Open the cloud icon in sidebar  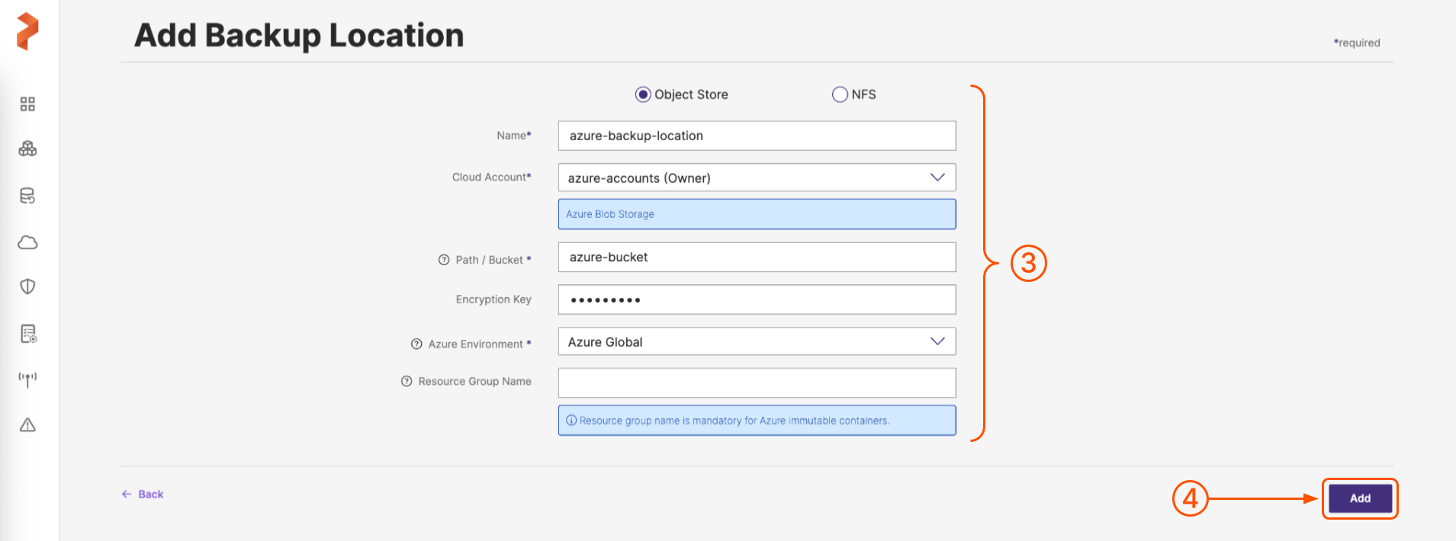click(27, 242)
